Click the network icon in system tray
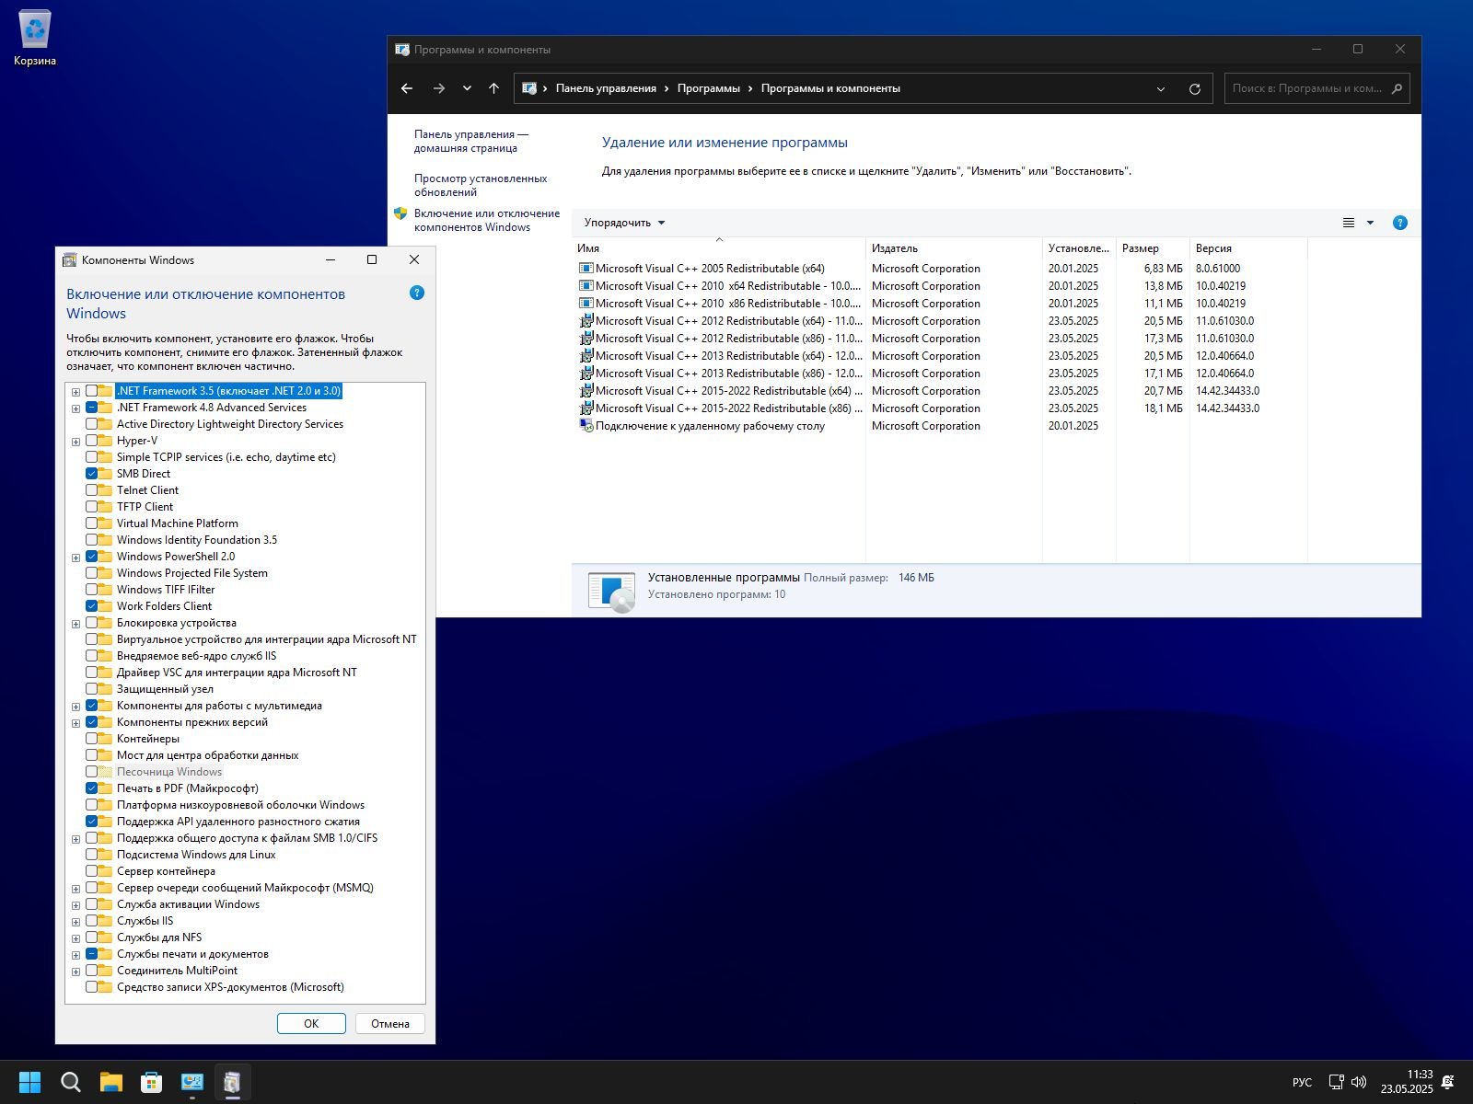Image resolution: width=1473 pixels, height=1104 pixels. pos(1336,1082)
